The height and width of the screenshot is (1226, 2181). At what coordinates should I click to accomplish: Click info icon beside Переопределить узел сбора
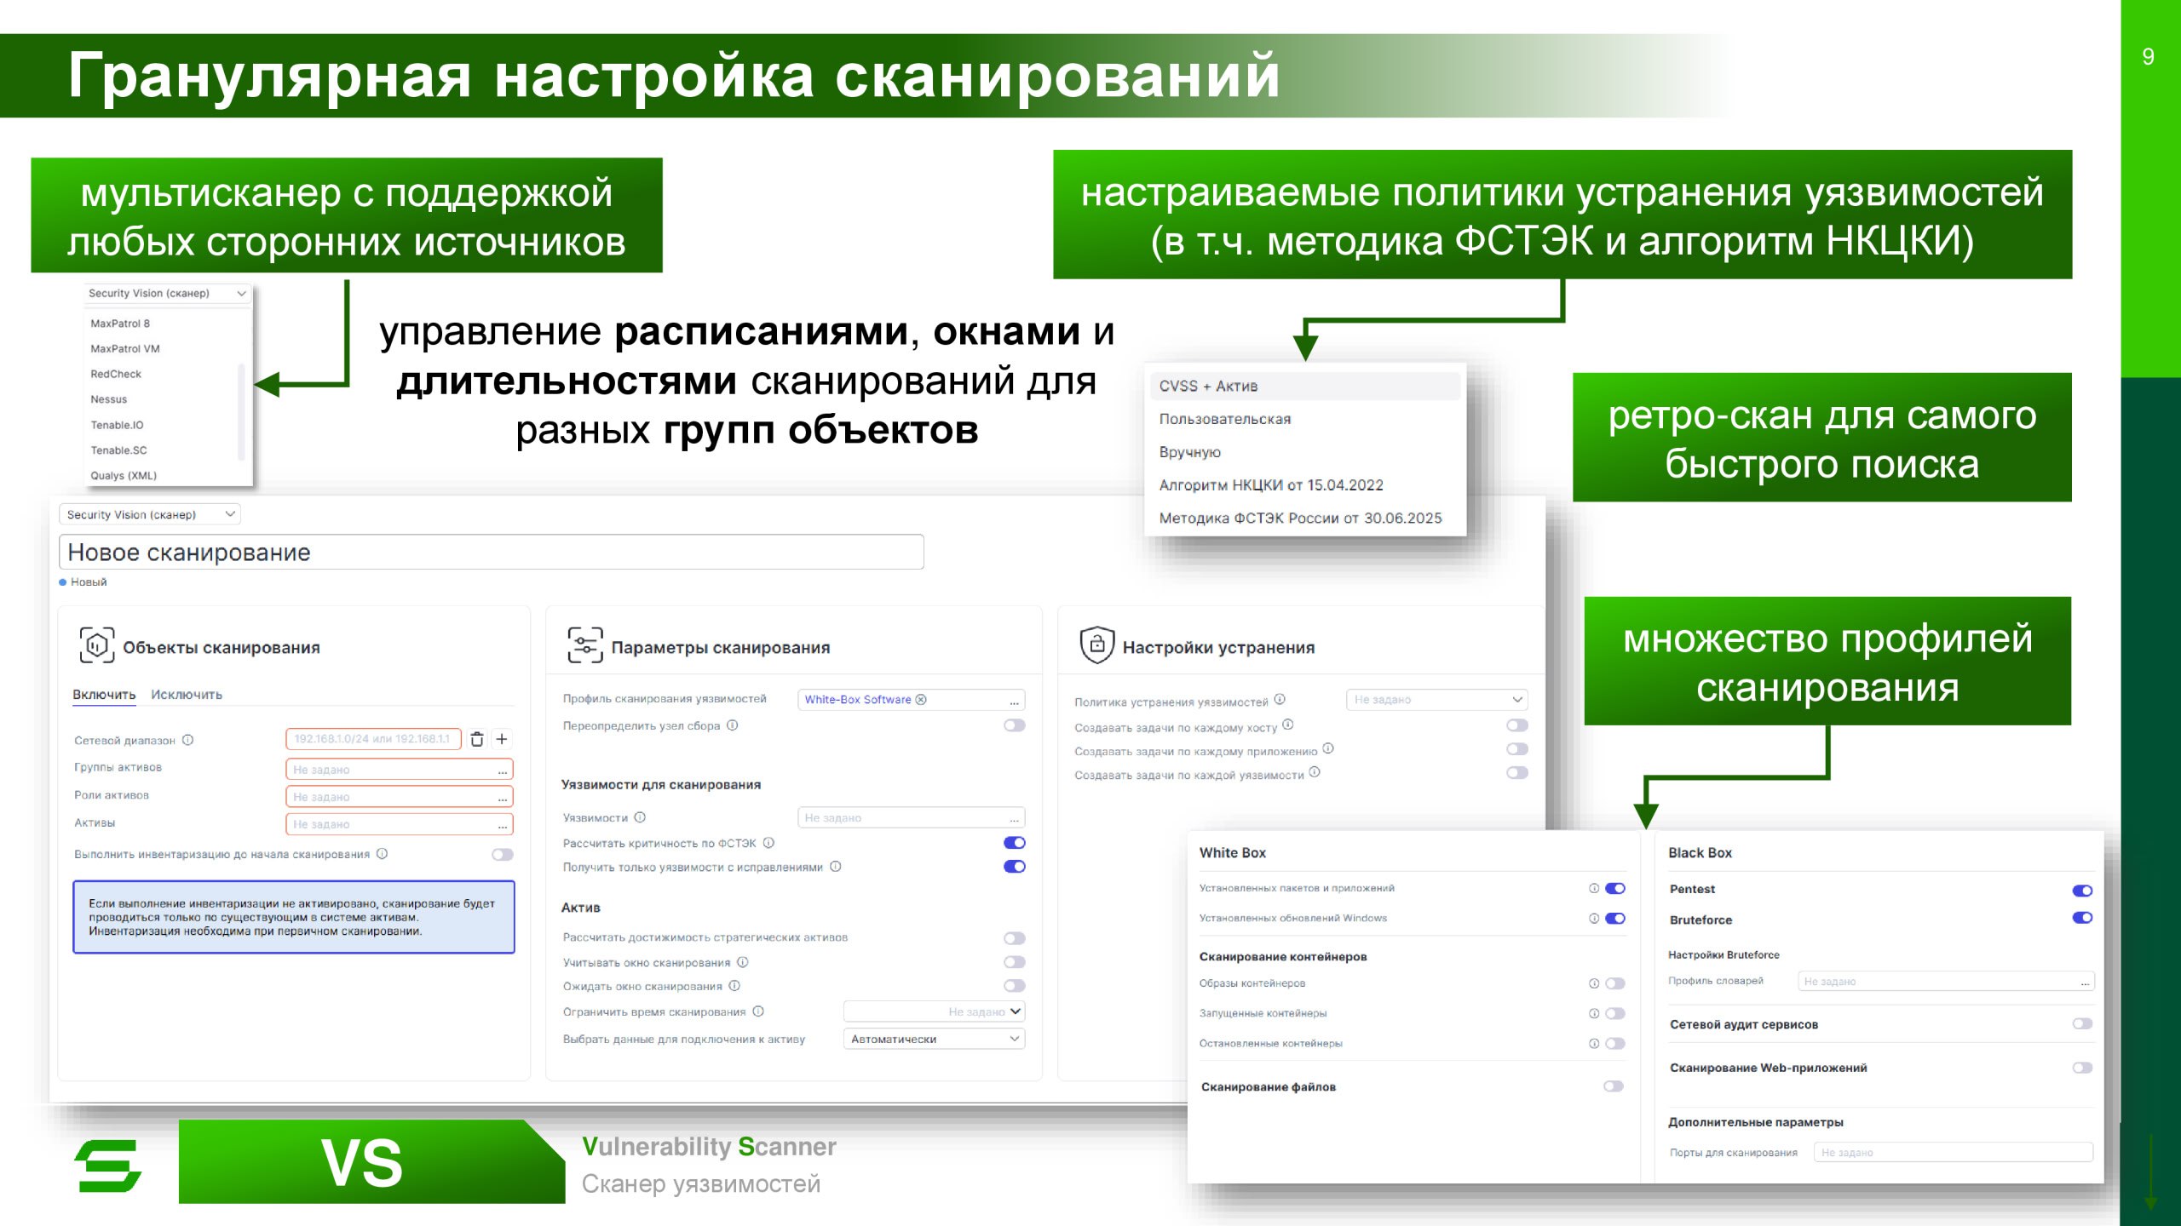732,725
